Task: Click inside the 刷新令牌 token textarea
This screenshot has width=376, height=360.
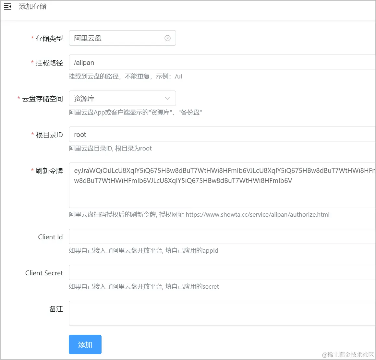Action: coord(222,185)
